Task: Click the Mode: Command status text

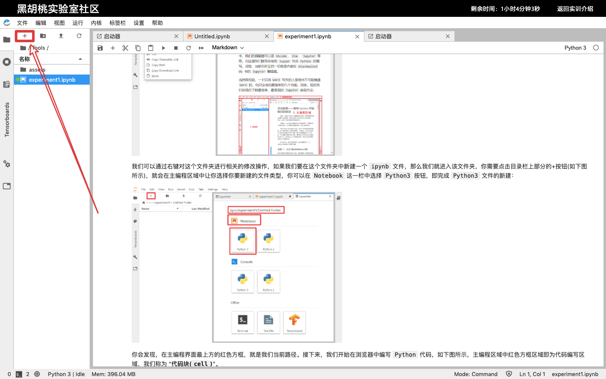Action: (476, 374)
